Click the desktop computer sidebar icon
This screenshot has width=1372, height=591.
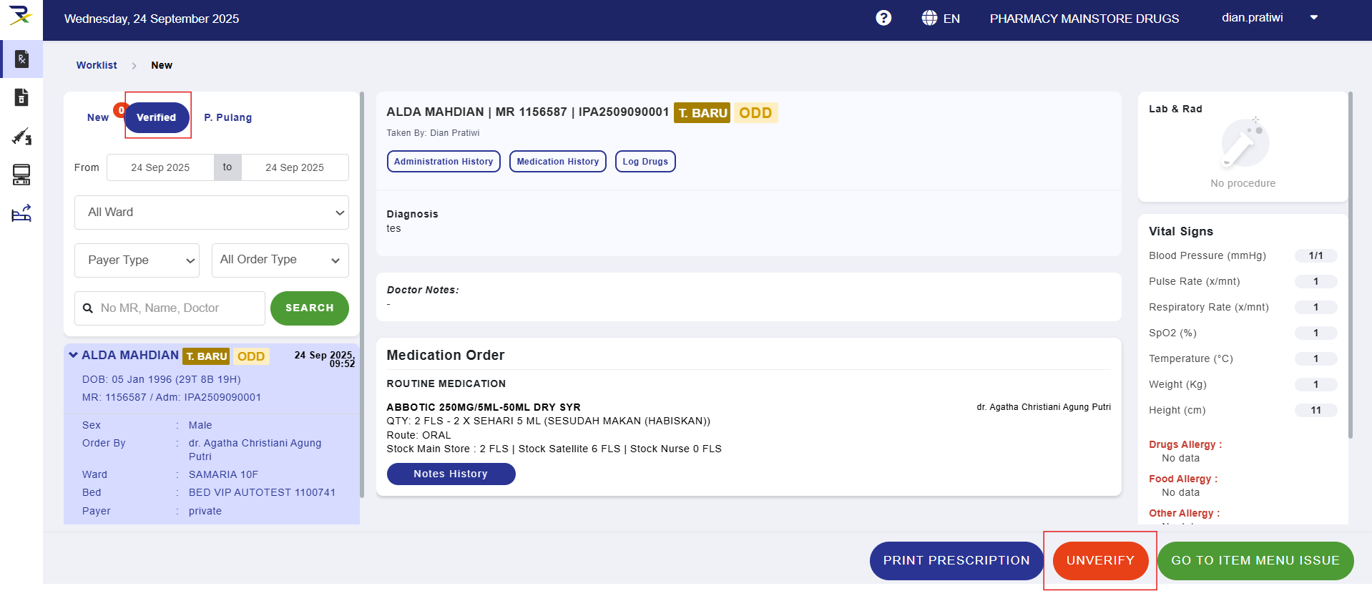(21, 175)
